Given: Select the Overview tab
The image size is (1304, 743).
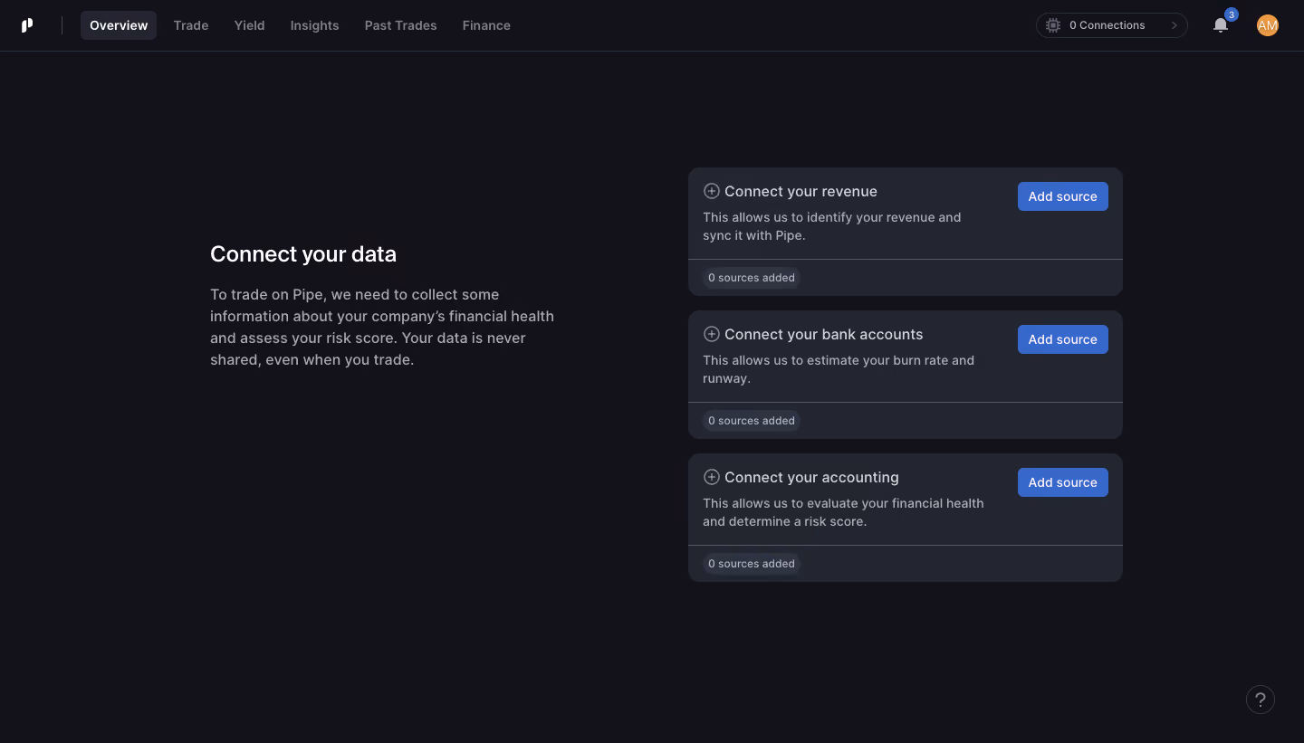Looking at the screenshot, I should point(119,25).
